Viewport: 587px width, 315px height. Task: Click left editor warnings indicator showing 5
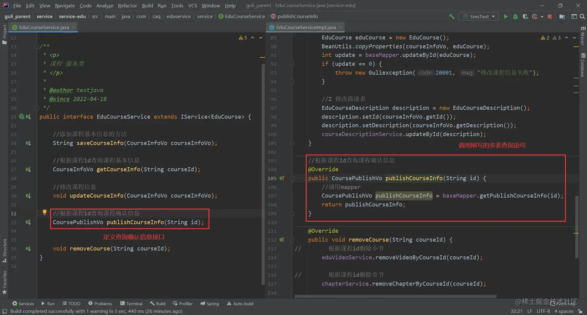pyautogui.click(x=243, y=38)
